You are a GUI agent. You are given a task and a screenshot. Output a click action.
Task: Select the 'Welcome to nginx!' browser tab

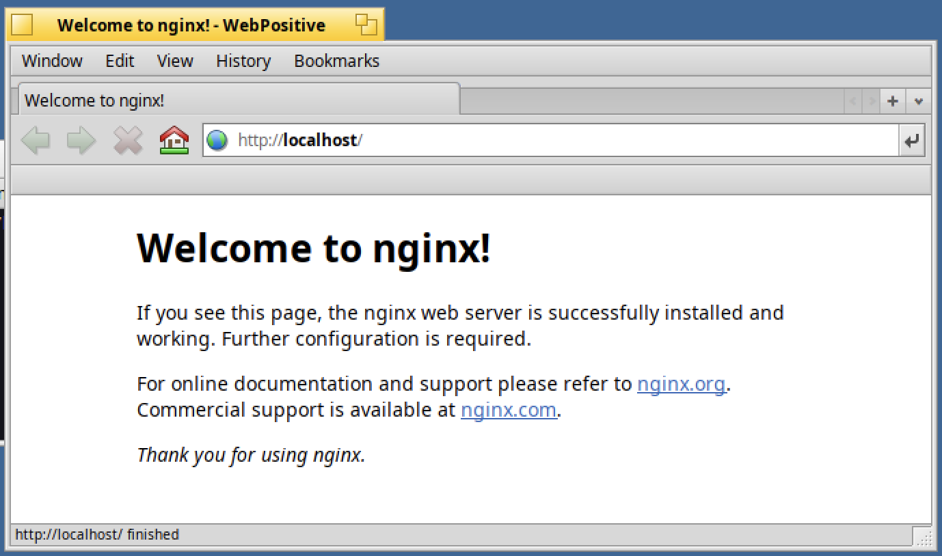coord(239,100)
